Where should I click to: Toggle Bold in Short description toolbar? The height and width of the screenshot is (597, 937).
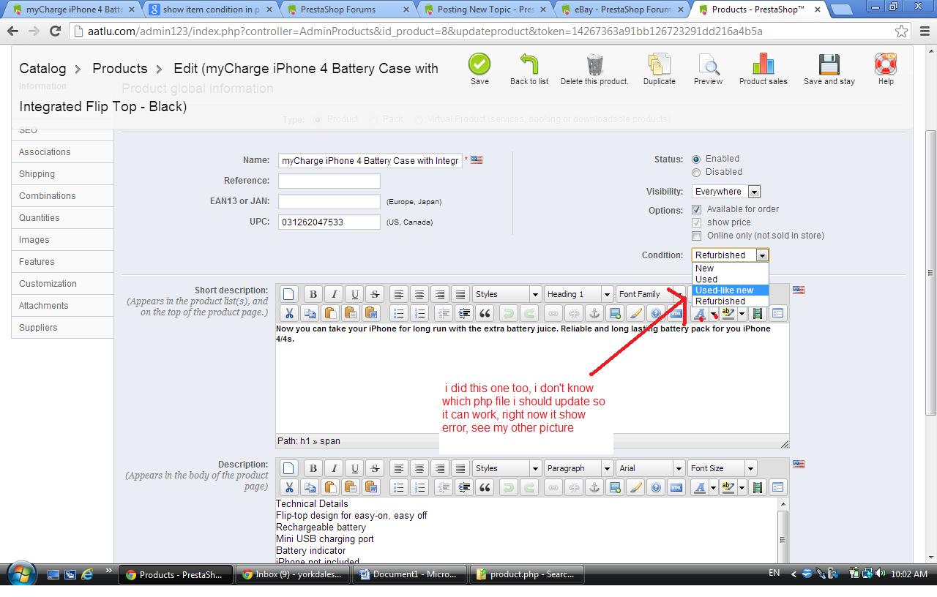click(x=313, y=294)
